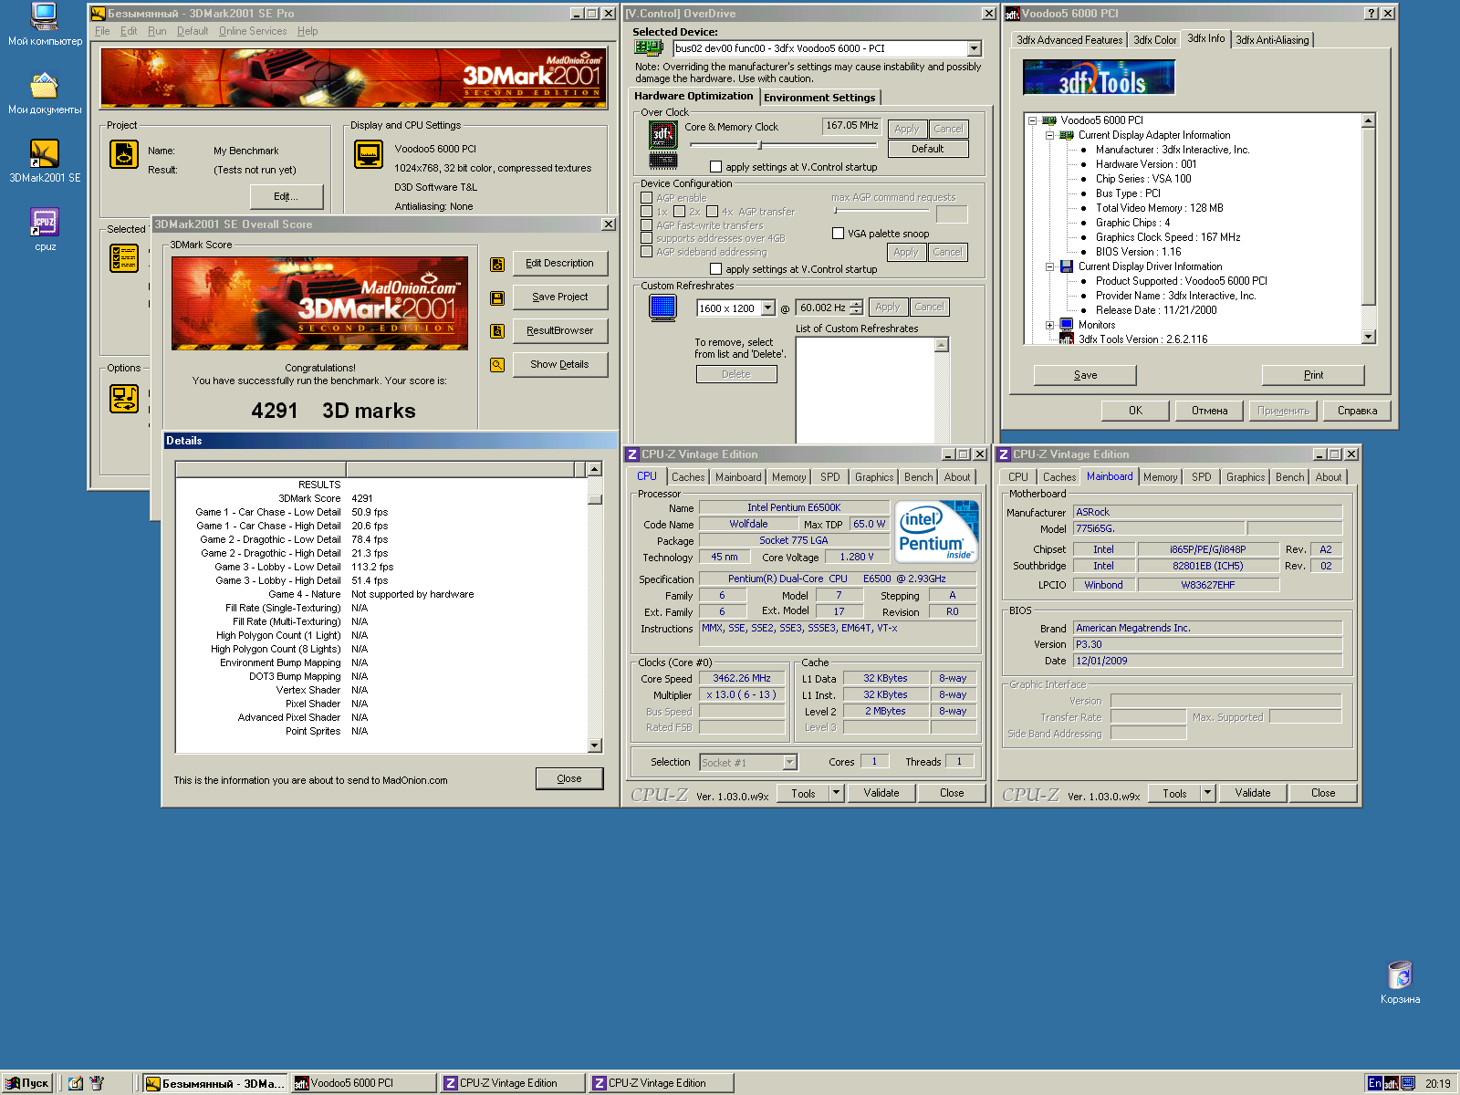Toggle supports addresses over 4GB checkbox
Viewport: 1460px width, 1095px height.
click(646, 238)
